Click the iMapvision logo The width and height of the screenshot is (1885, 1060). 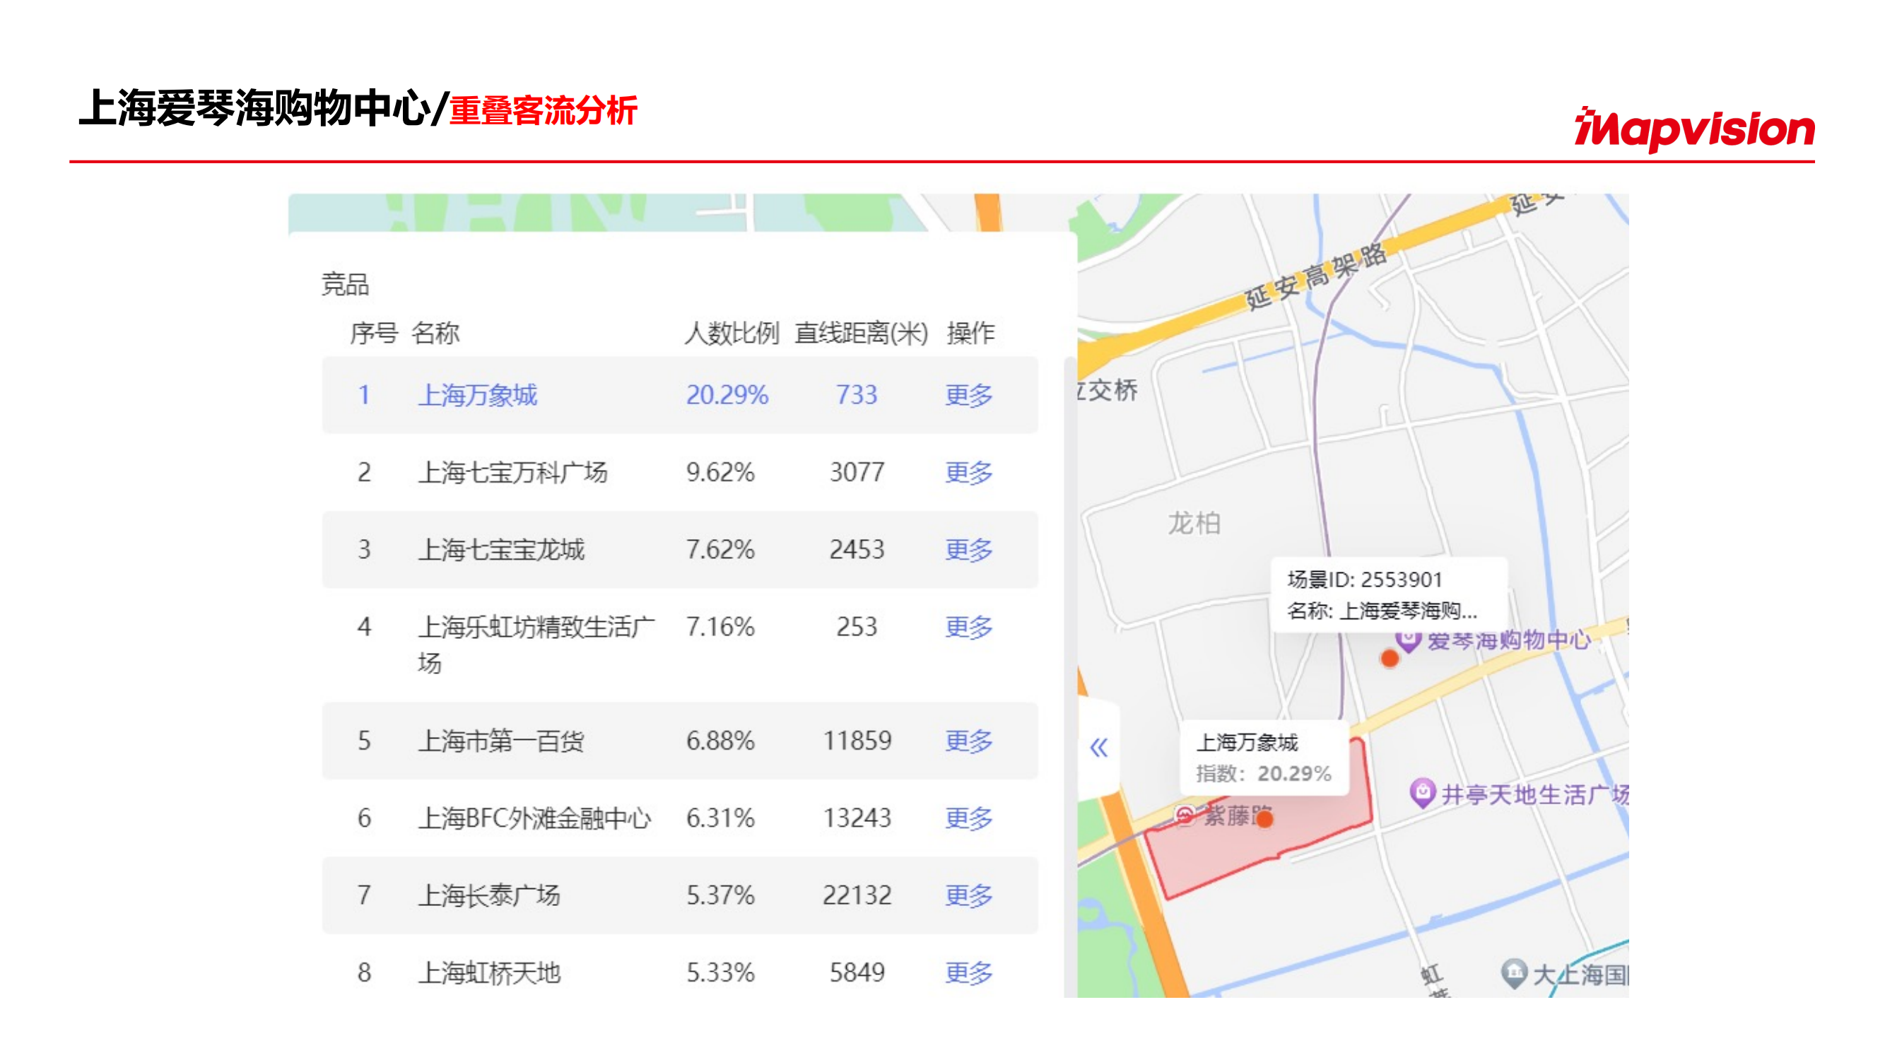point(1694,129)
